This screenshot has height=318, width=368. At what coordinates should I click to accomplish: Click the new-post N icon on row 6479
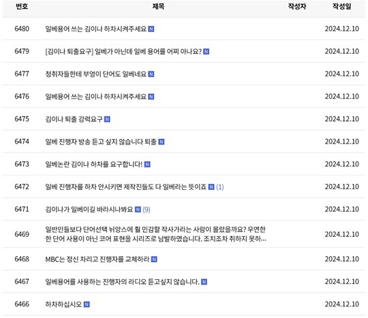[206, 52]
